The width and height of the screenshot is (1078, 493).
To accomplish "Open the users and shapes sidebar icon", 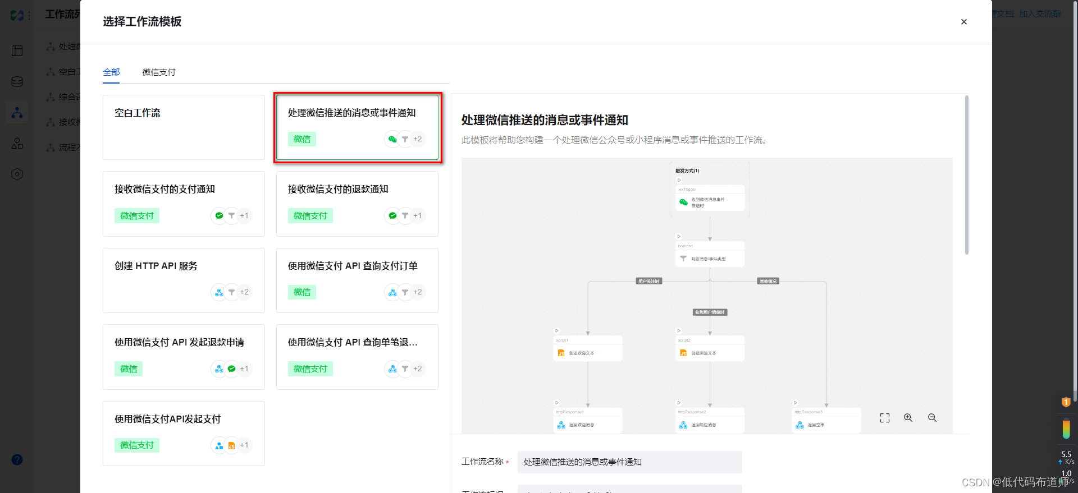I will coord(17,144).
